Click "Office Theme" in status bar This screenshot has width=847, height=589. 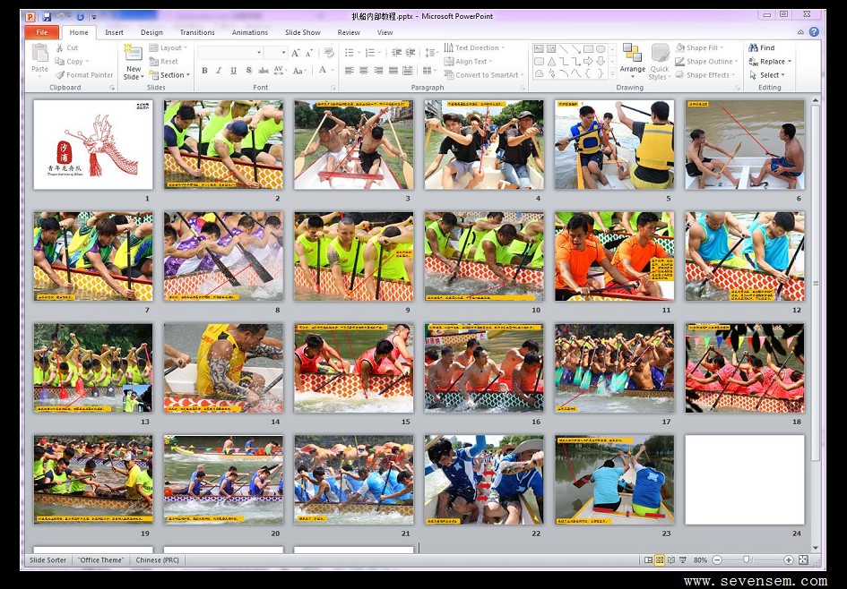(x=100, y=560)
